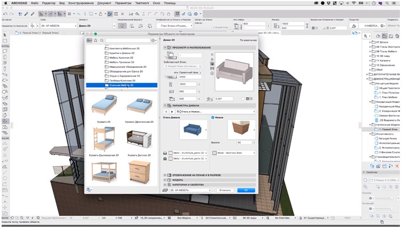The image size is (402, 227).
Task: Show the 3D shaded preview of the sofa
Action: (212, 64)
